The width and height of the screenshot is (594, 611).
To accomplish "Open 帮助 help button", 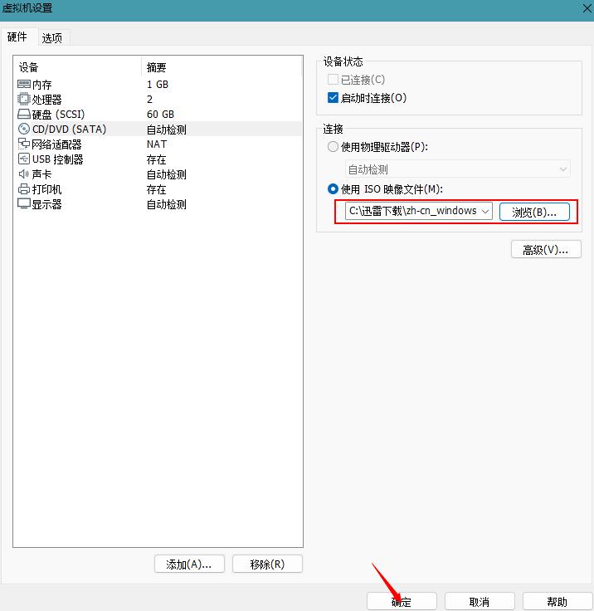I will pos(557,602).
